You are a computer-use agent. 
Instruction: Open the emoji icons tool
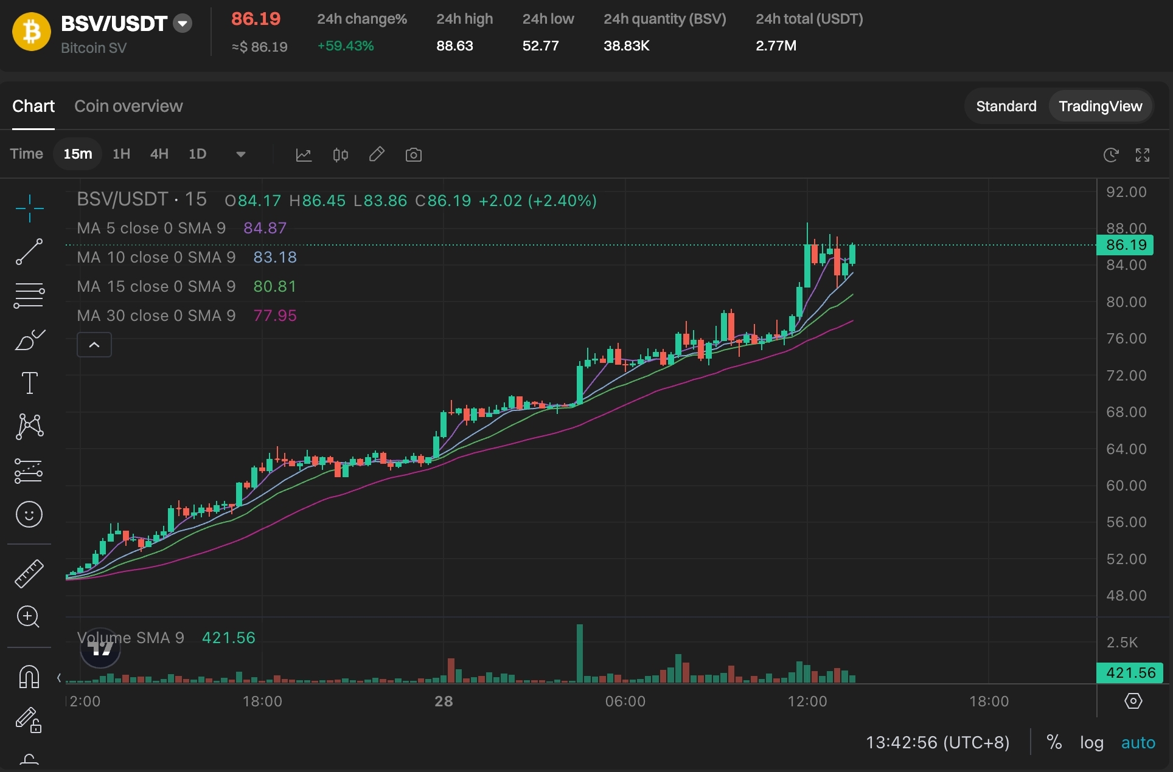tap(29, 514)
